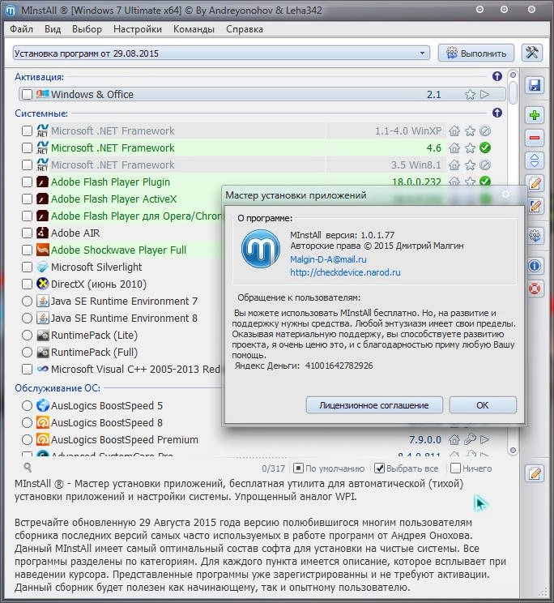The image size is (554, 603).
Task: Click green checkmark of .NET Framework 4.6 row
Action: 485,148
